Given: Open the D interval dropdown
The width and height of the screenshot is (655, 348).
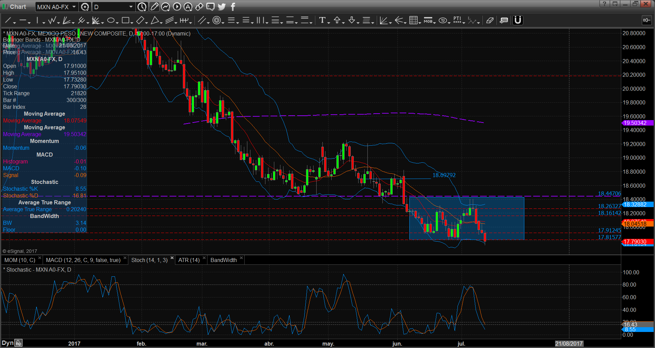Looking at the screenshot, I should click(113, 7).
